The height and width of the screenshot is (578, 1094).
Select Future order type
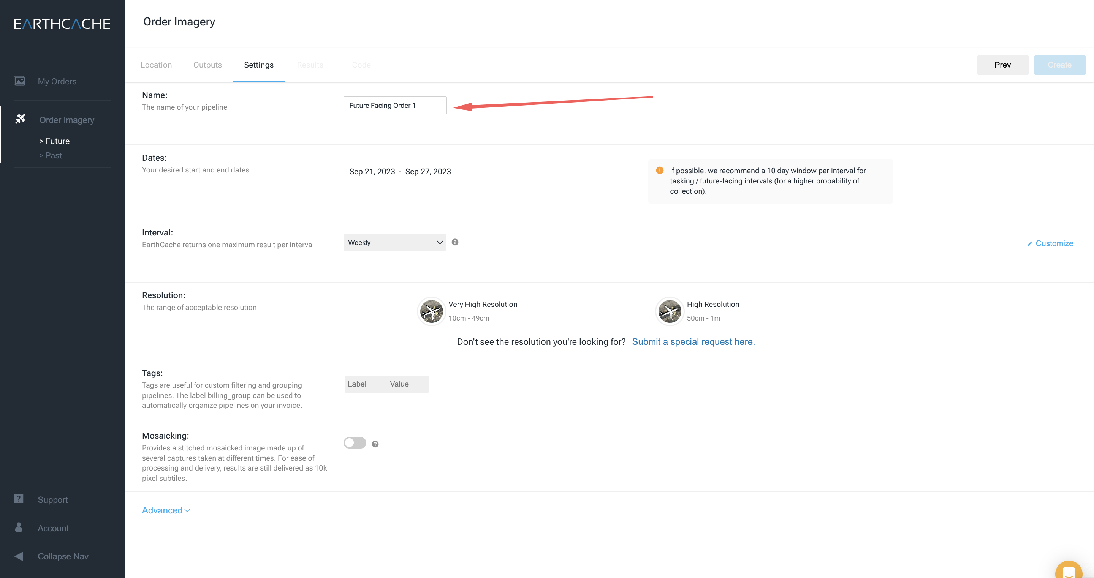pyautogui.click(x=54, y=141)
